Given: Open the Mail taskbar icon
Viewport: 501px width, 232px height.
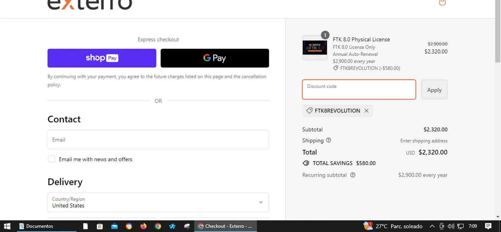Looking at the screenshot, I should 114,226.
